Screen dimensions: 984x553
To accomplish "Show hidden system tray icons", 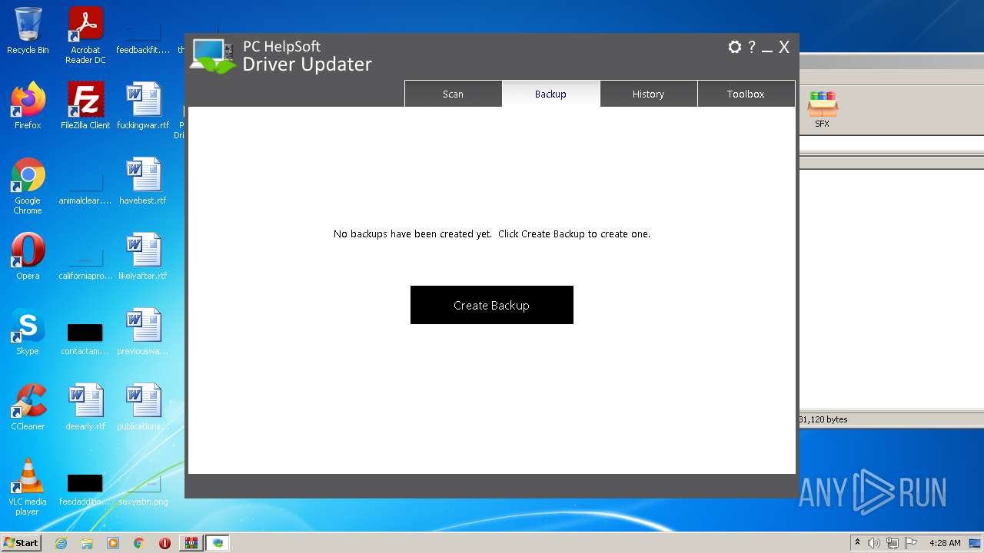I will (x=858, y=543).
